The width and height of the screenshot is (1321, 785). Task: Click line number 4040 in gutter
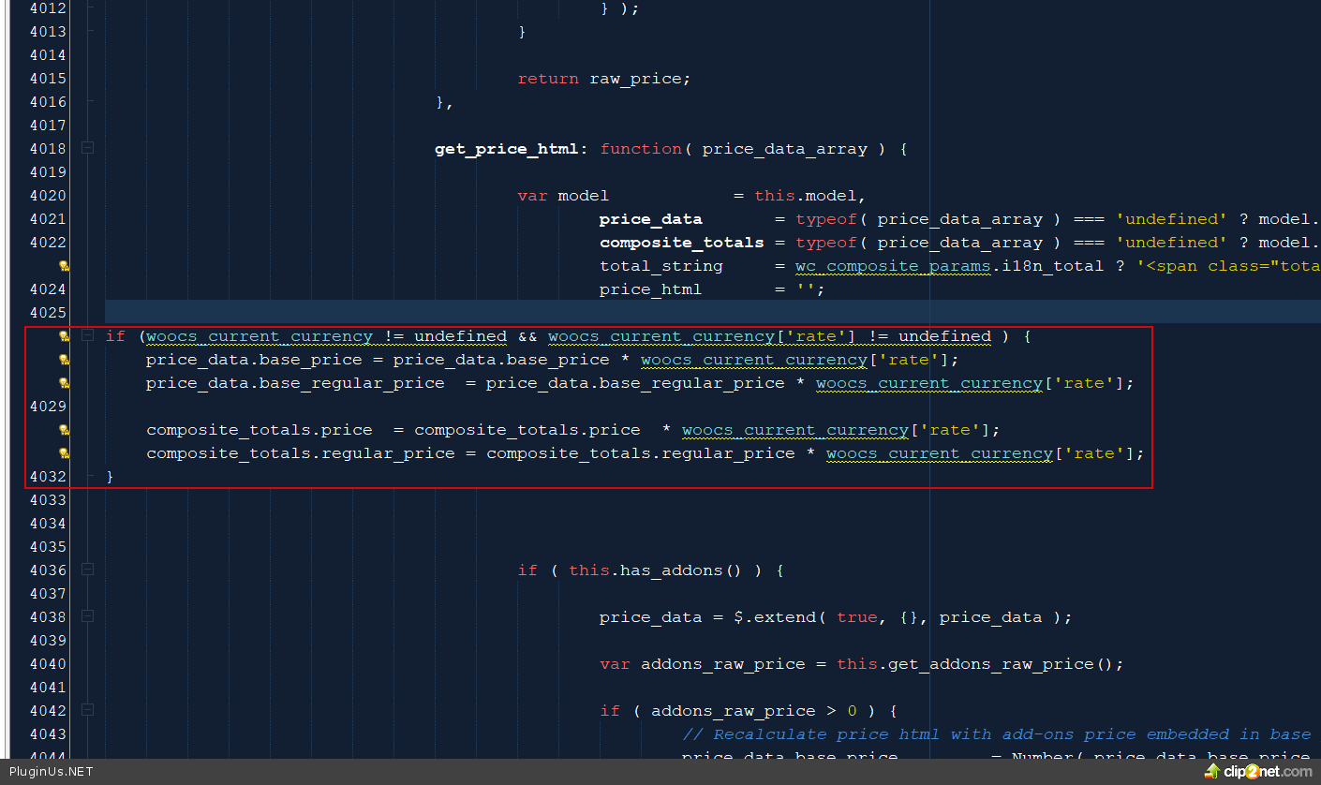48,664
